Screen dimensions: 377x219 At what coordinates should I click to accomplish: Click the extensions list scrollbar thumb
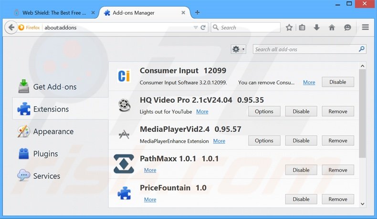[362, 114]
